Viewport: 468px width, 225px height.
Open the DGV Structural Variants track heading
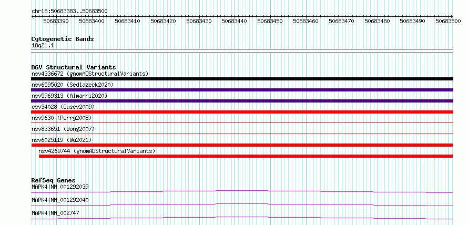[74, 67]
